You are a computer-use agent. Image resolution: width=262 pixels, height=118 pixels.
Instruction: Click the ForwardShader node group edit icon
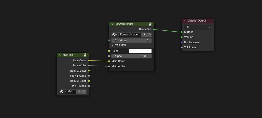click(151, 24)
